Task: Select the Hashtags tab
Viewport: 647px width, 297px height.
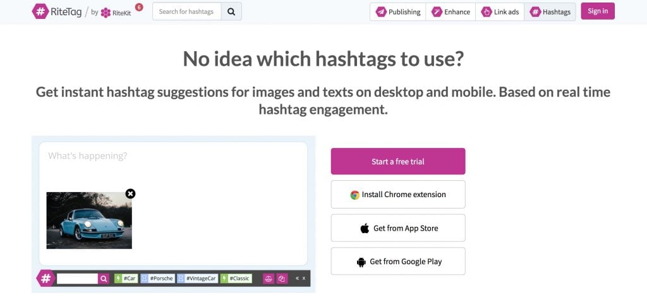Action: (550, 12)
